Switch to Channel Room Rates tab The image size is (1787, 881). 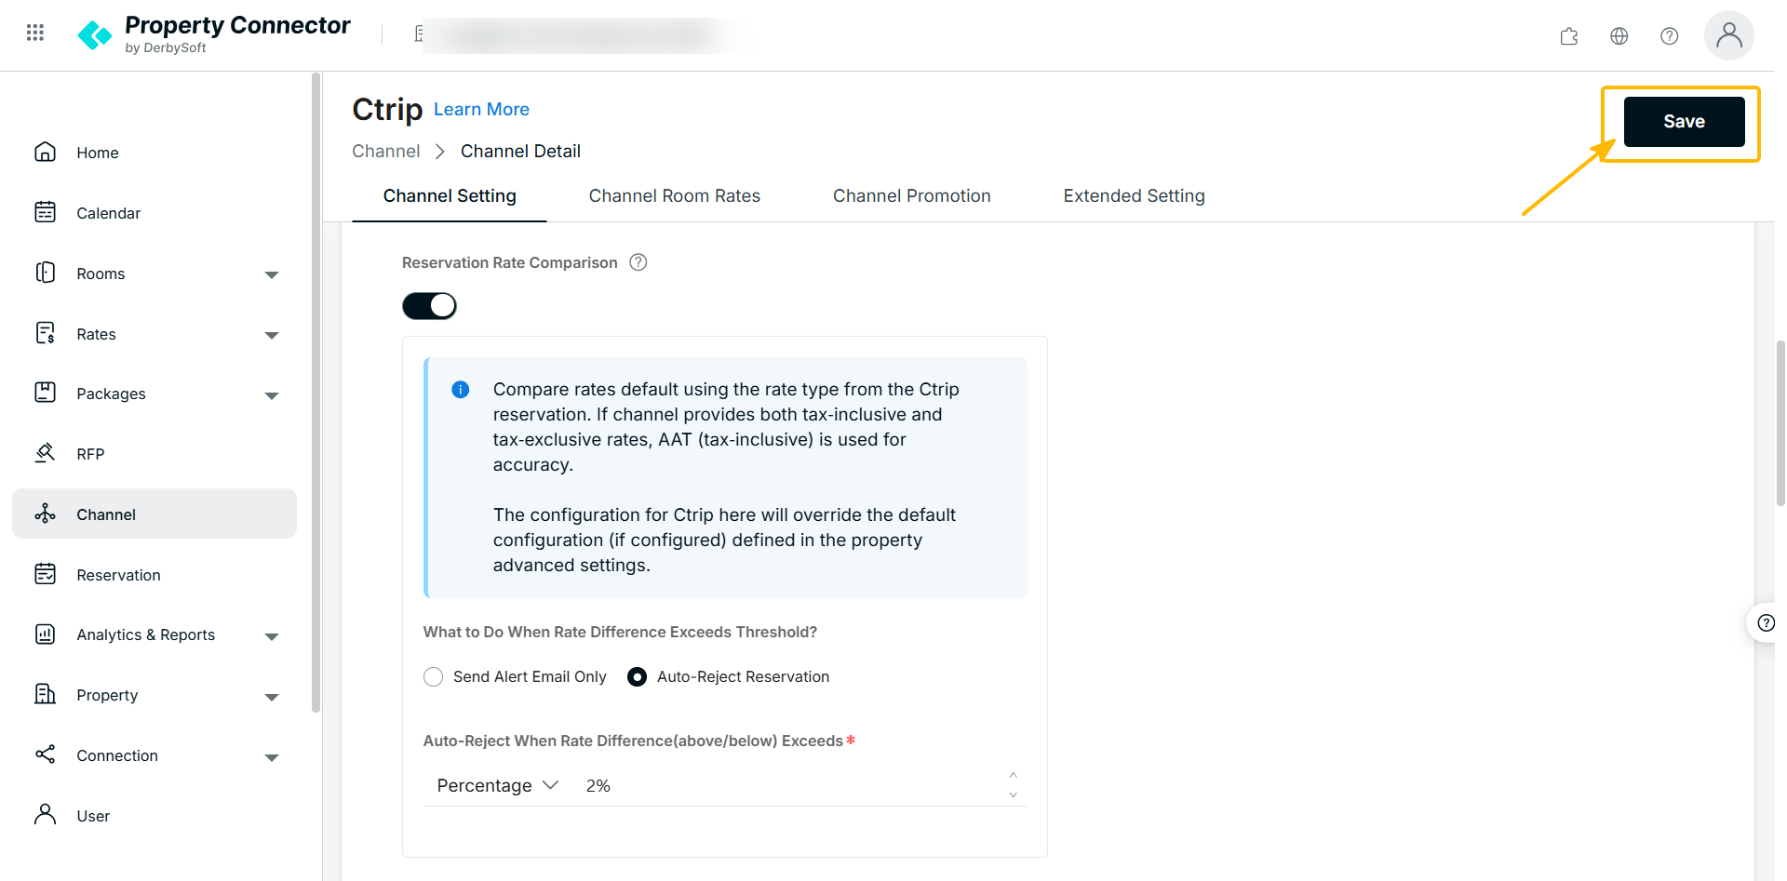675,196
